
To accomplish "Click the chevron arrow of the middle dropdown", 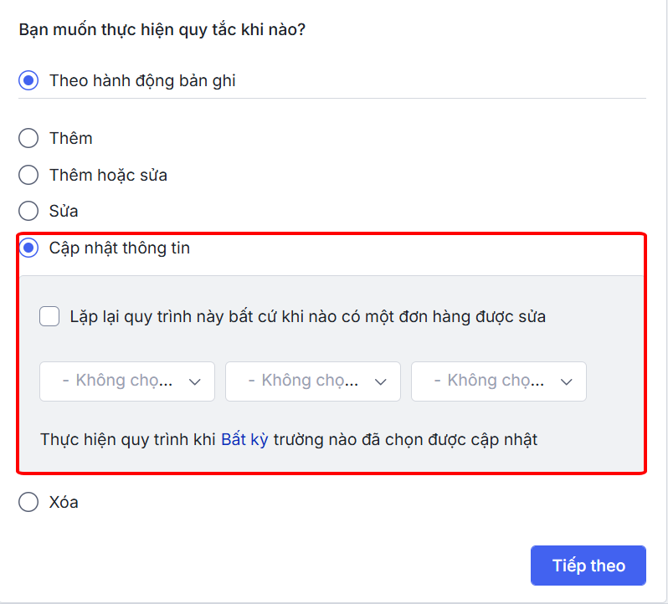I will click(x=381, y=381).
